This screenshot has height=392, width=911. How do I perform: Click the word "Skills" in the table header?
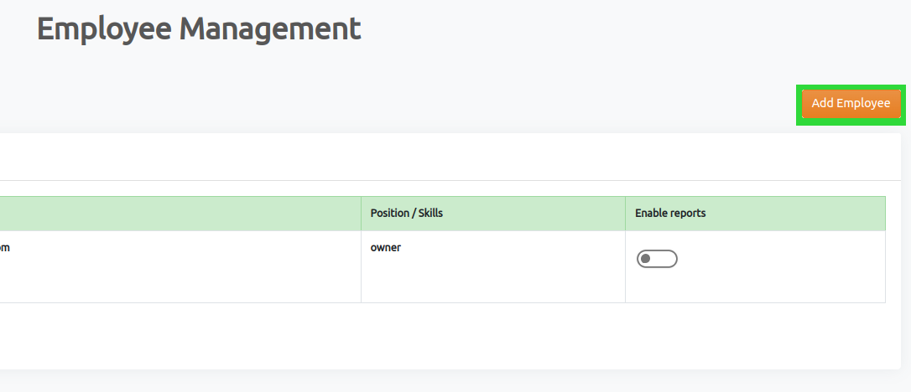point(429,214)
